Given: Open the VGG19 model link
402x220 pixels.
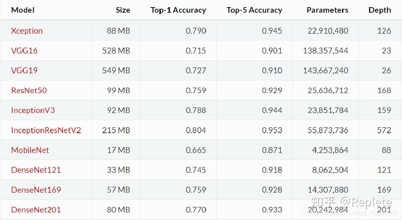Looking at the screenshot, I should pos(24,70).
